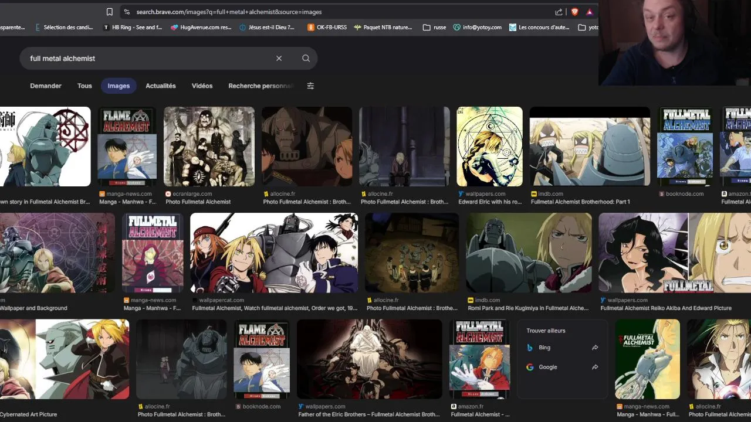Open Paquet NTB nature bookmark

[x=383, y=27]
